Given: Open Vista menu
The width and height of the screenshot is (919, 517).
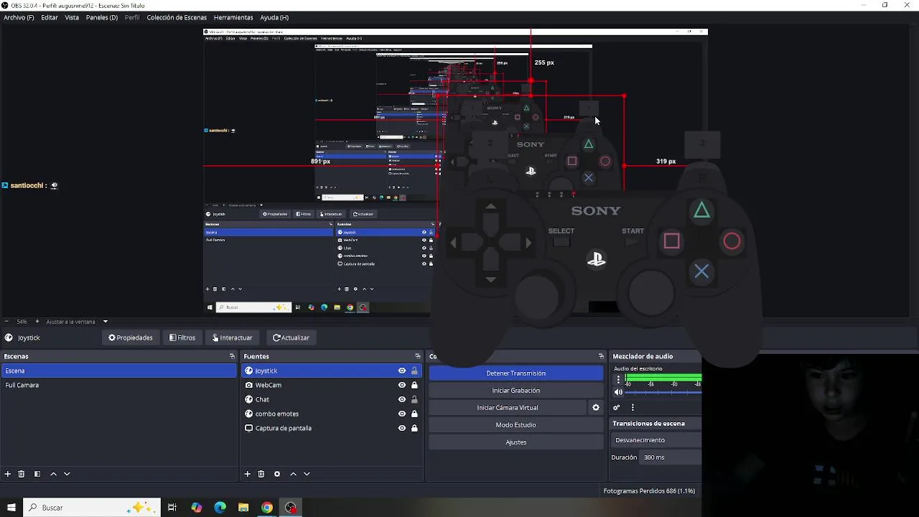Looking at the screenshot, I should [x=72, y=17].
